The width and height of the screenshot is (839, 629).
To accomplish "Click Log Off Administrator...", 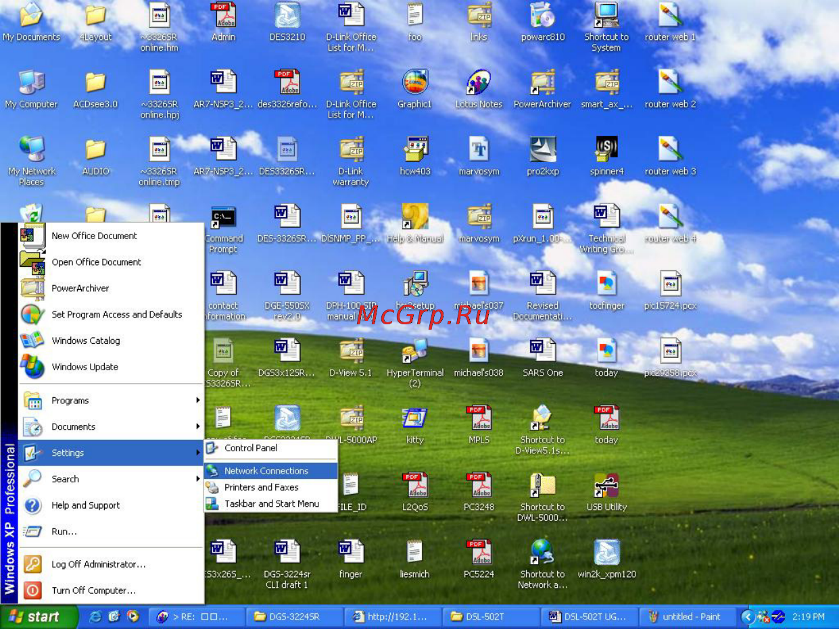I will click(111, 564).
